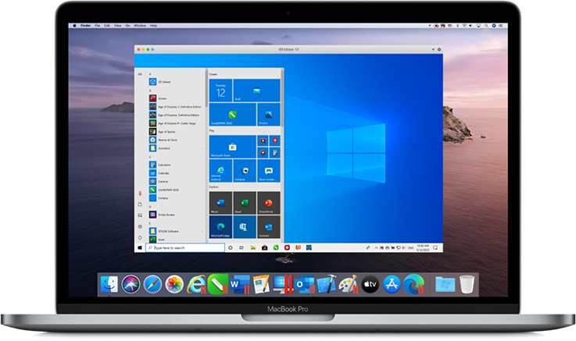
Task: Open Settings gear in the Start menu sidebar
Action: click(140, 226)
